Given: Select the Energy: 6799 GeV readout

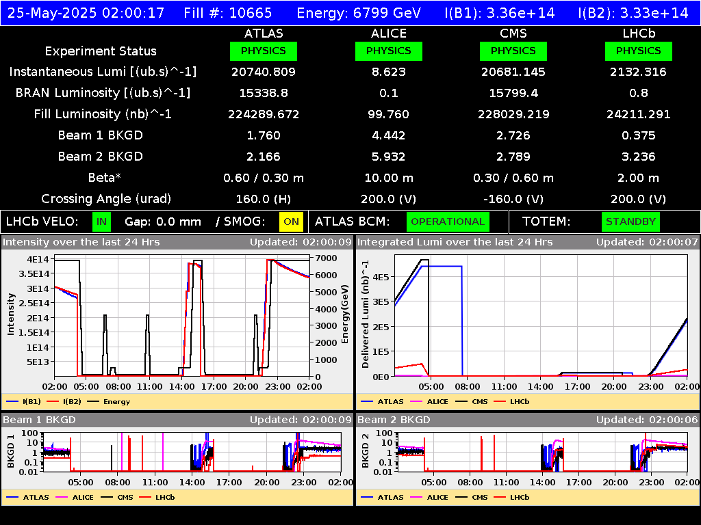Looking at the screenshot, I should click(359, 13).
